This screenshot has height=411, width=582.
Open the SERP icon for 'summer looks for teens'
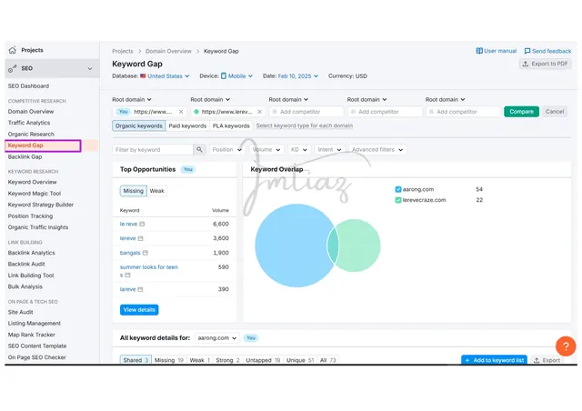127,276
